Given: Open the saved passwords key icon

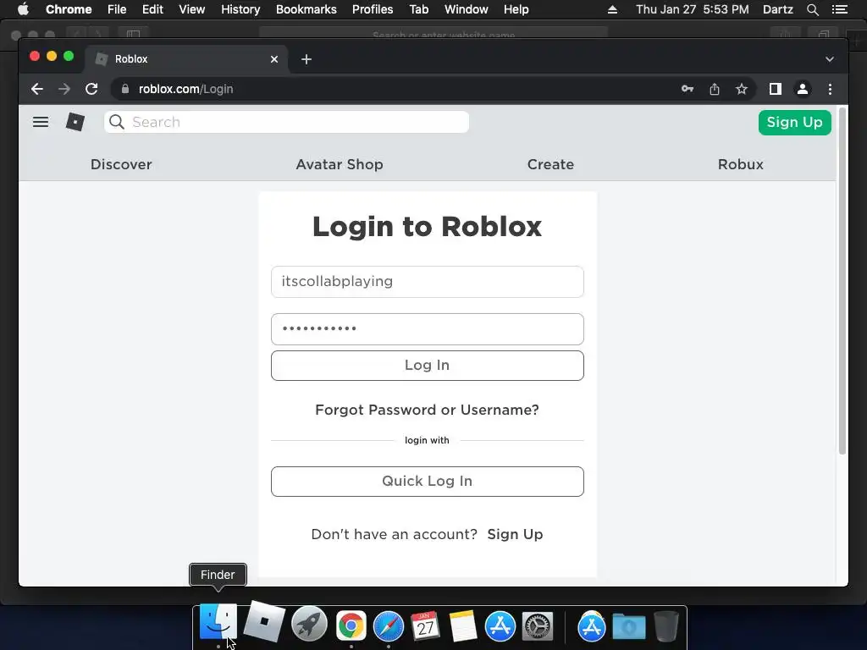Looking at the screenshot, I should 688,89.
